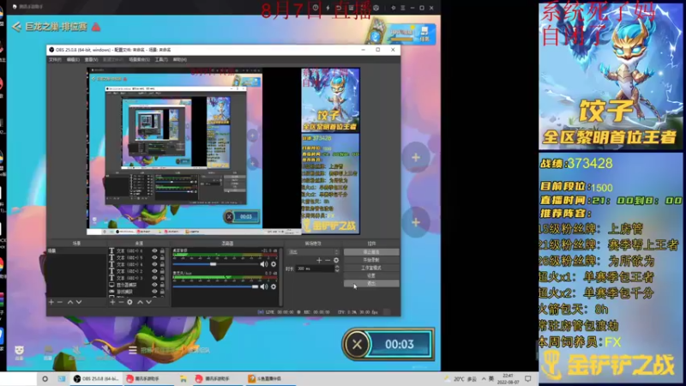Image resolution: width=686 pixels, height=386 pixels.
Task: Open File Explorer from the taskbar
Action: [184, 378]
